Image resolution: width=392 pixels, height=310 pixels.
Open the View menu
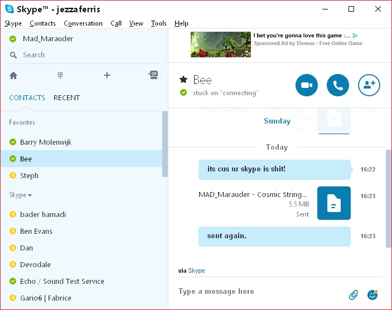tap(136, 23)
